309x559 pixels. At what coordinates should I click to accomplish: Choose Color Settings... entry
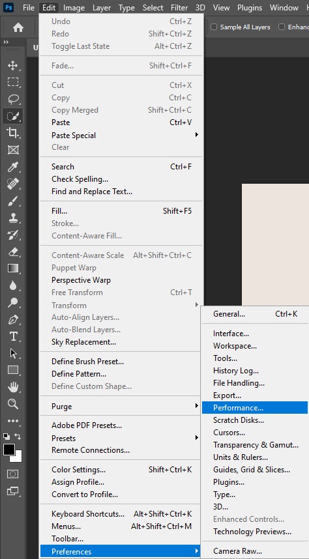(x=121, y=470)
